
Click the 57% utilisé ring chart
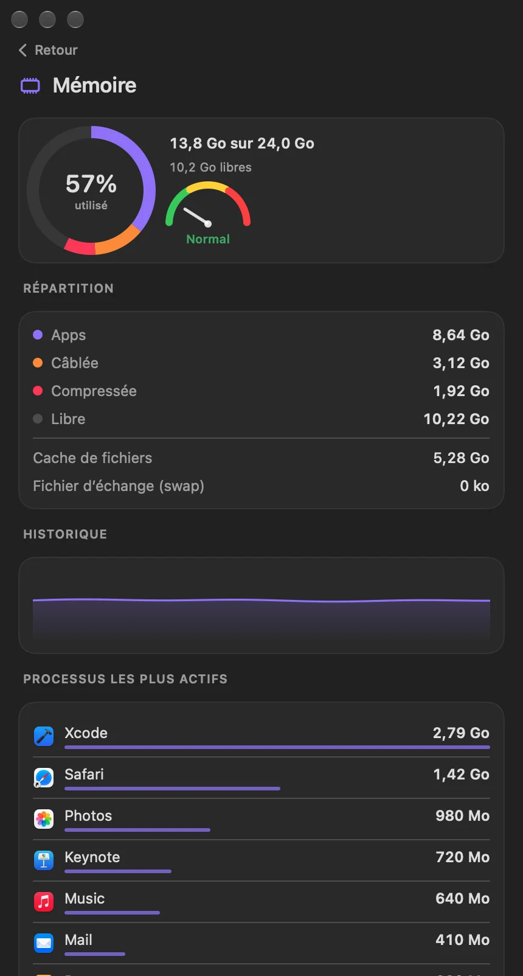pyautogui.click(x=91, y=190)
